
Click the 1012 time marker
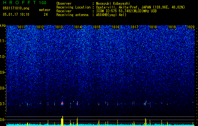coord(40,27)
